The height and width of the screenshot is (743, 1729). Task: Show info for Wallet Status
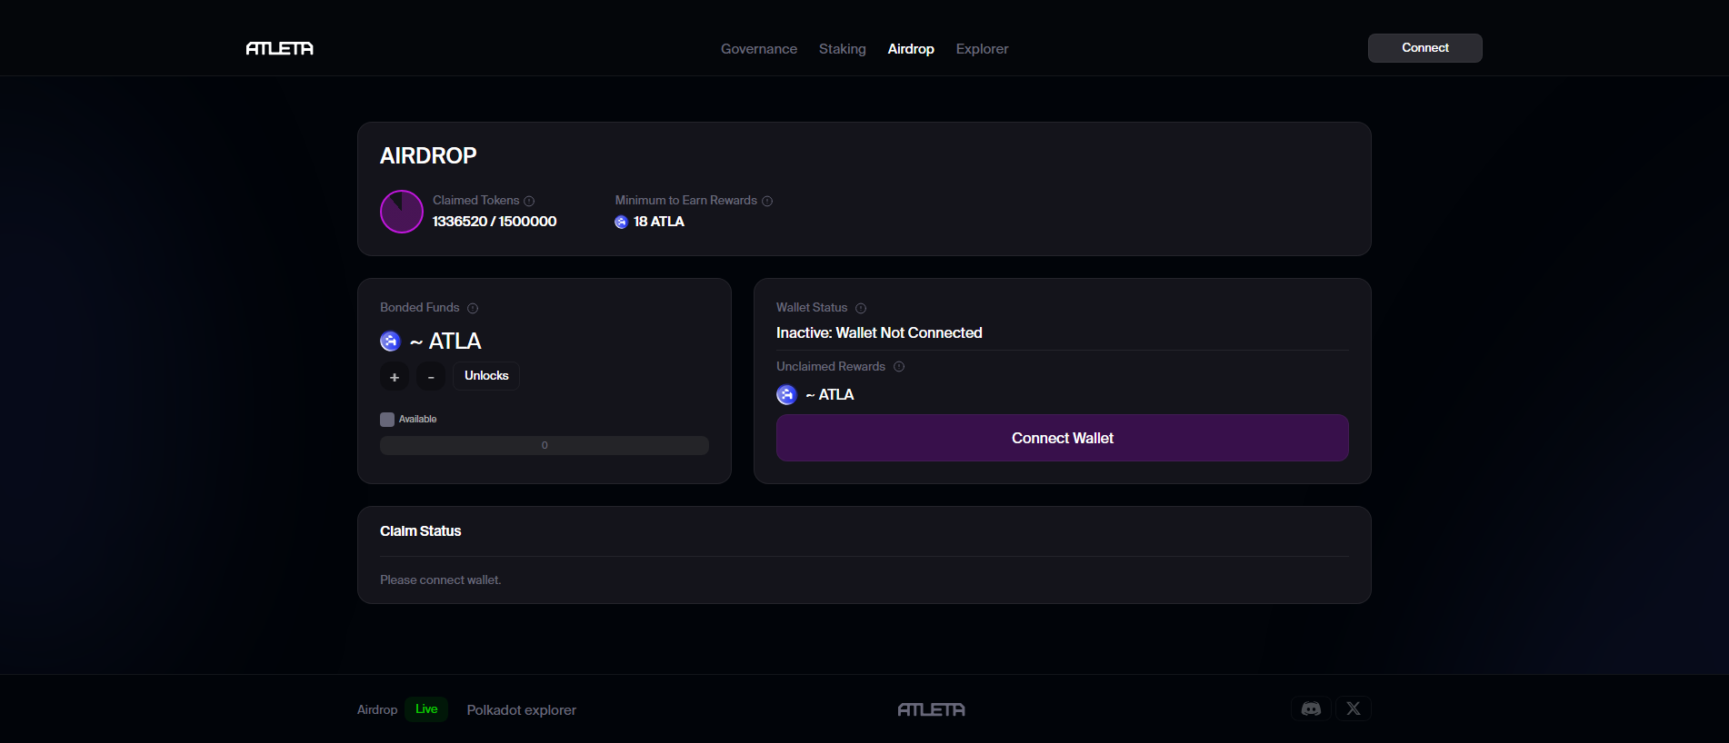(x=861, y=308)
